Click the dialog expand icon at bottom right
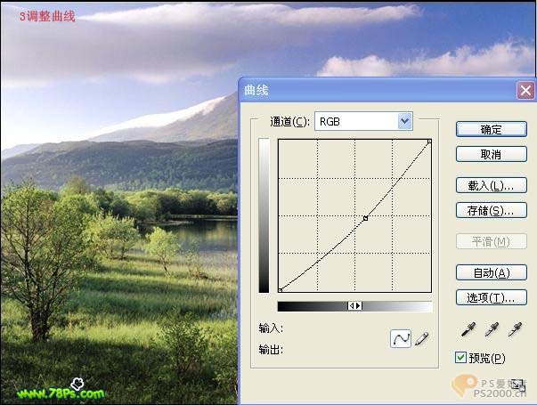 point(516,384)
